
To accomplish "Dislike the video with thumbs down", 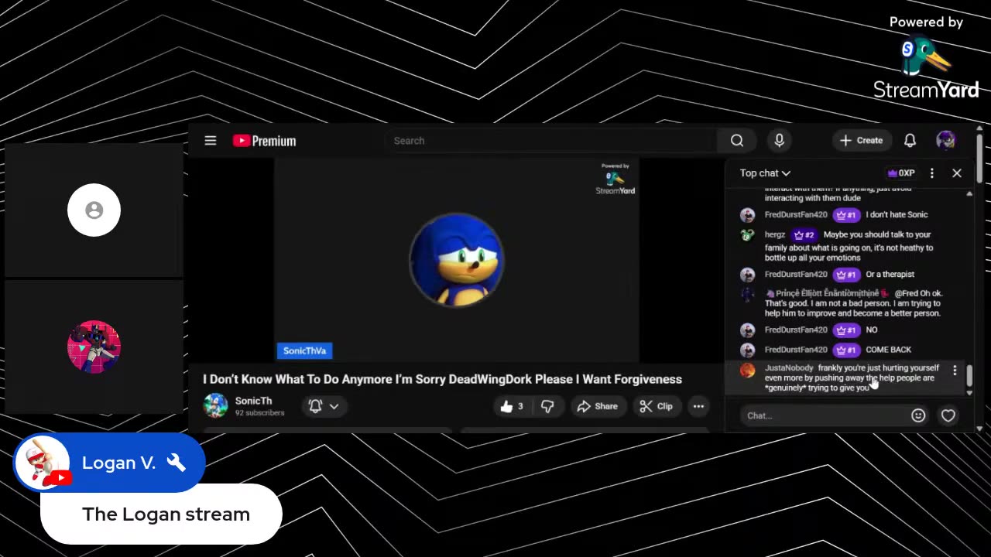I will point(547,406).
